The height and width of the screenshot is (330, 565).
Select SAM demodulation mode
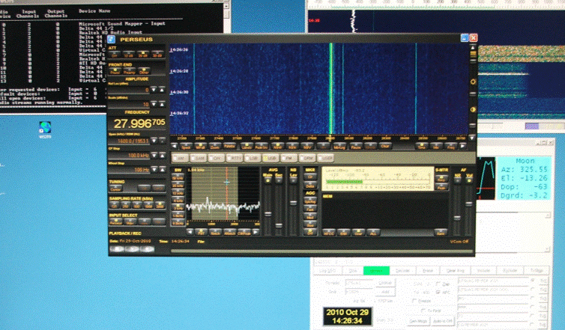tap(198, 158)
